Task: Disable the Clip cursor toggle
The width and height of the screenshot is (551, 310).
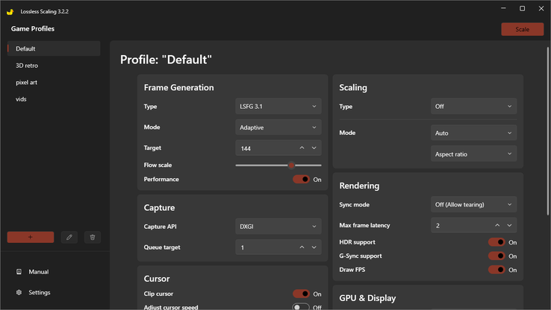Action: pyautogui.click(x=301, y=294)
